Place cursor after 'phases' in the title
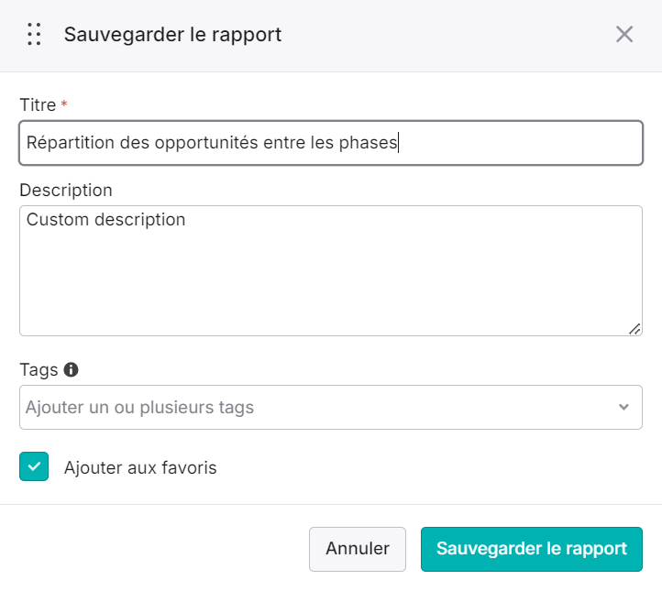The width and height of the screenshot is (662, 591). pos(398,143)
